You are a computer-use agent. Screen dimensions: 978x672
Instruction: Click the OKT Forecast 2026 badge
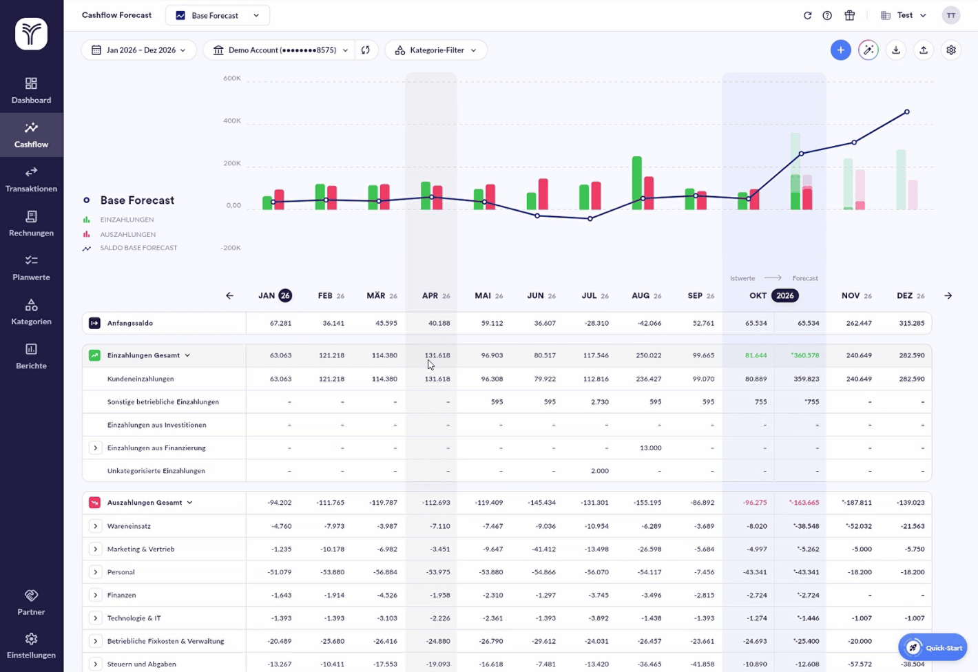tap(785, 296)
